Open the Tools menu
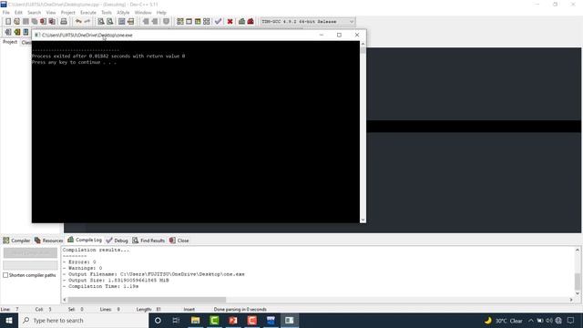The height and width of the screenshot is (328, 583). [x=107, y=13]
